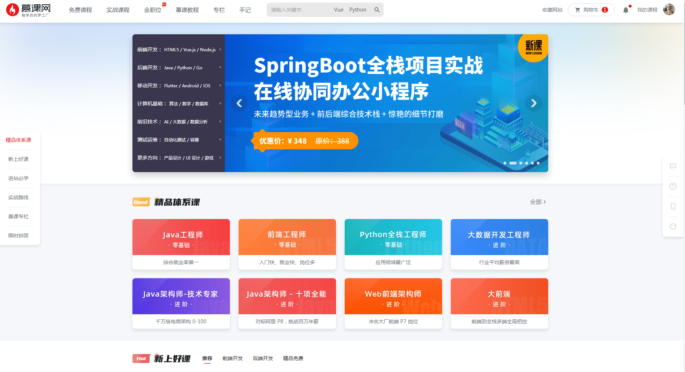This screenshot has height=372, width=685.
Task: Select the 后端开发 tab under 新上好课
Action: (x=263, y=358)
